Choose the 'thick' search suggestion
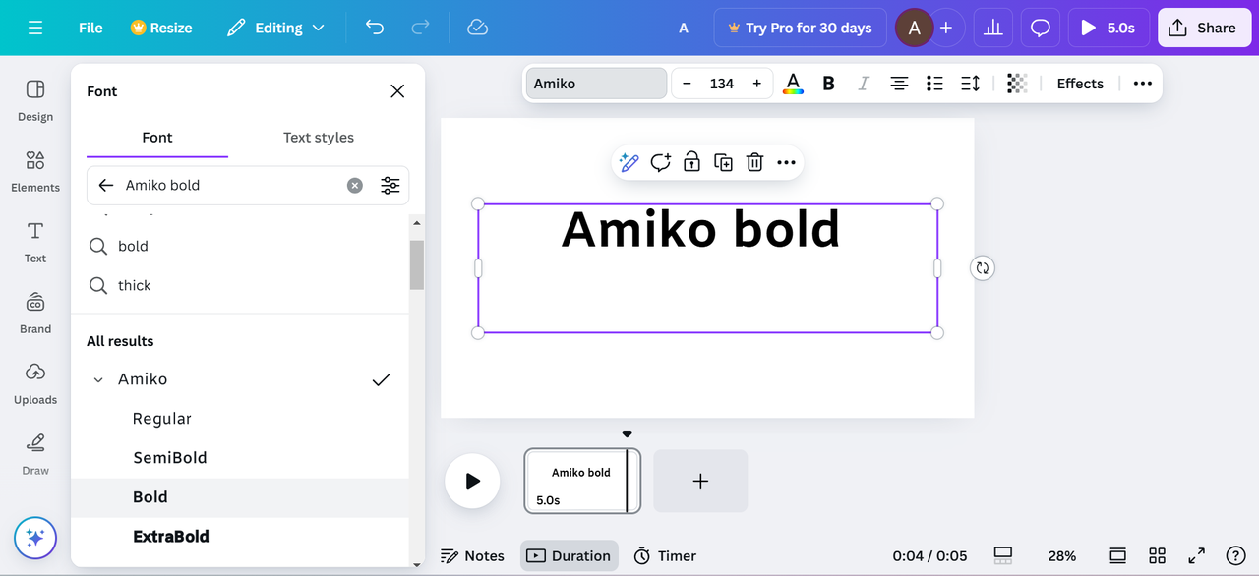1259x576 pixels. click(x=240, y=285)
